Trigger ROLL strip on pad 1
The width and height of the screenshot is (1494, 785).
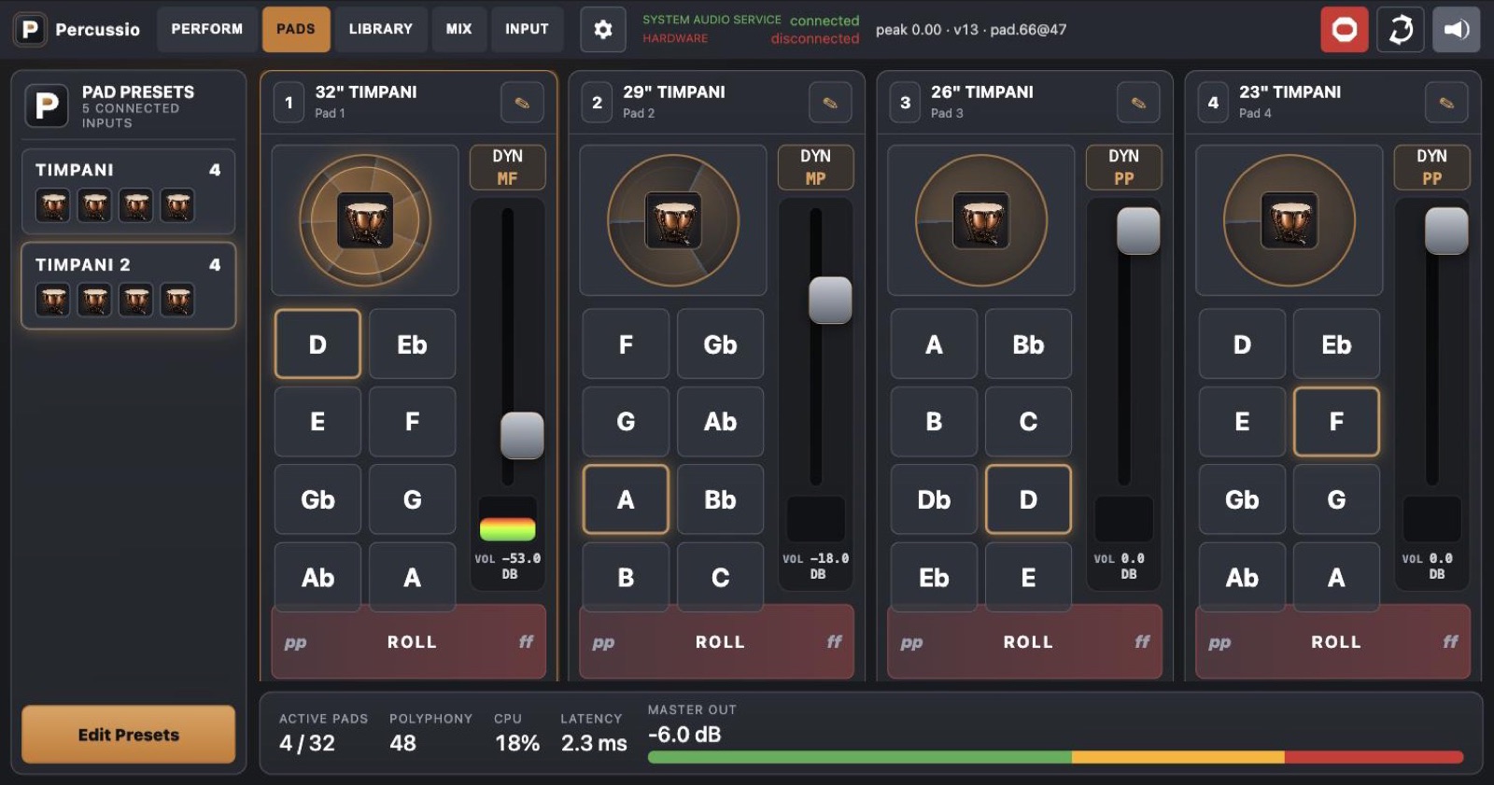click(409, 642)
